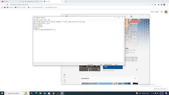This screenshot has height=95, width=169.
Task: Bookmark this page with star icon
Action: [x=155, y=4]
